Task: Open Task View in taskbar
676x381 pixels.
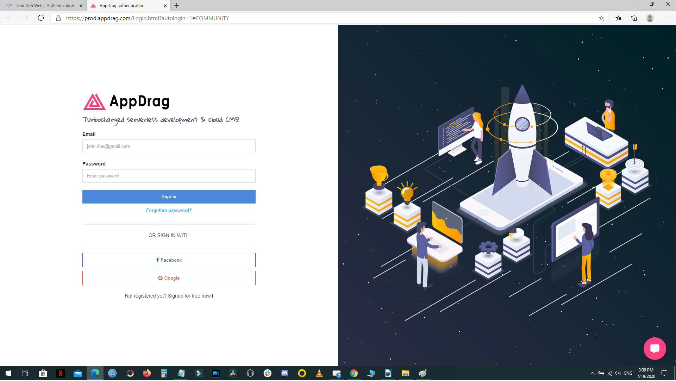Action: 25,374
